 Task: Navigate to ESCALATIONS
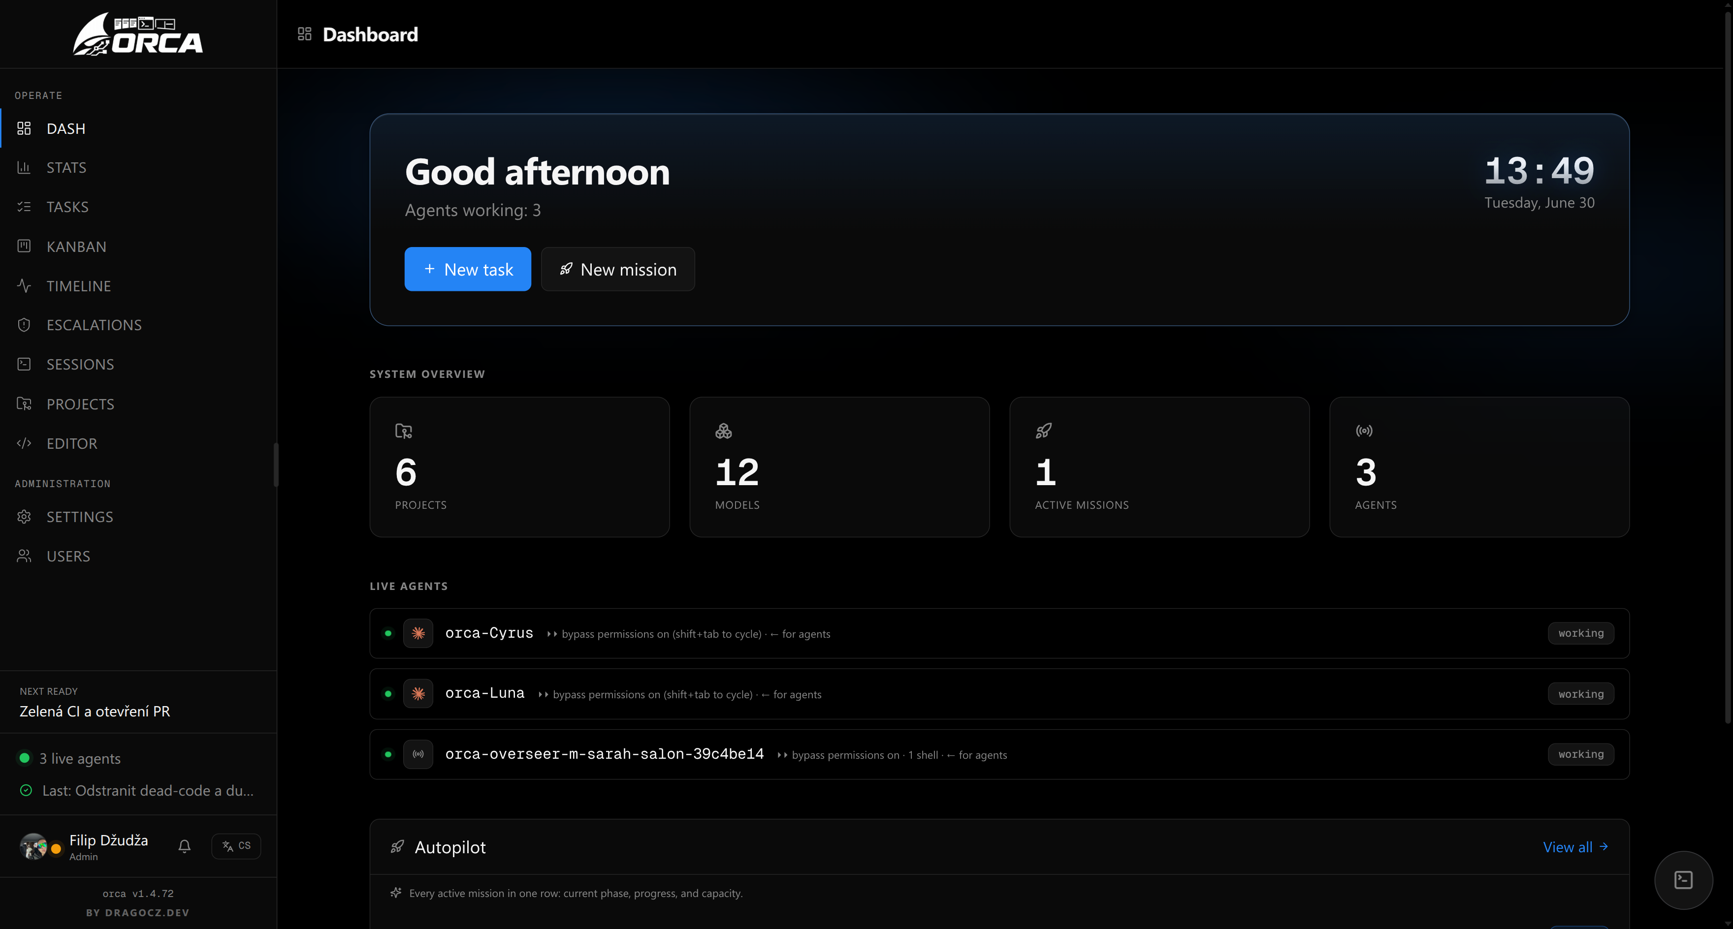[138, 325]
